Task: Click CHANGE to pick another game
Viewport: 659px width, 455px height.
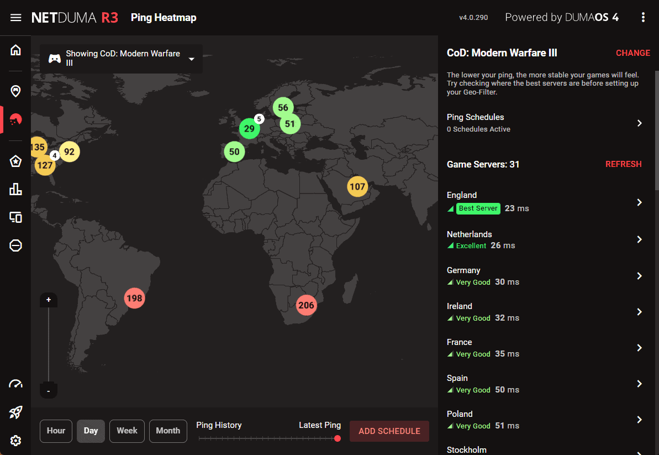Action: [x=632, y=53]
